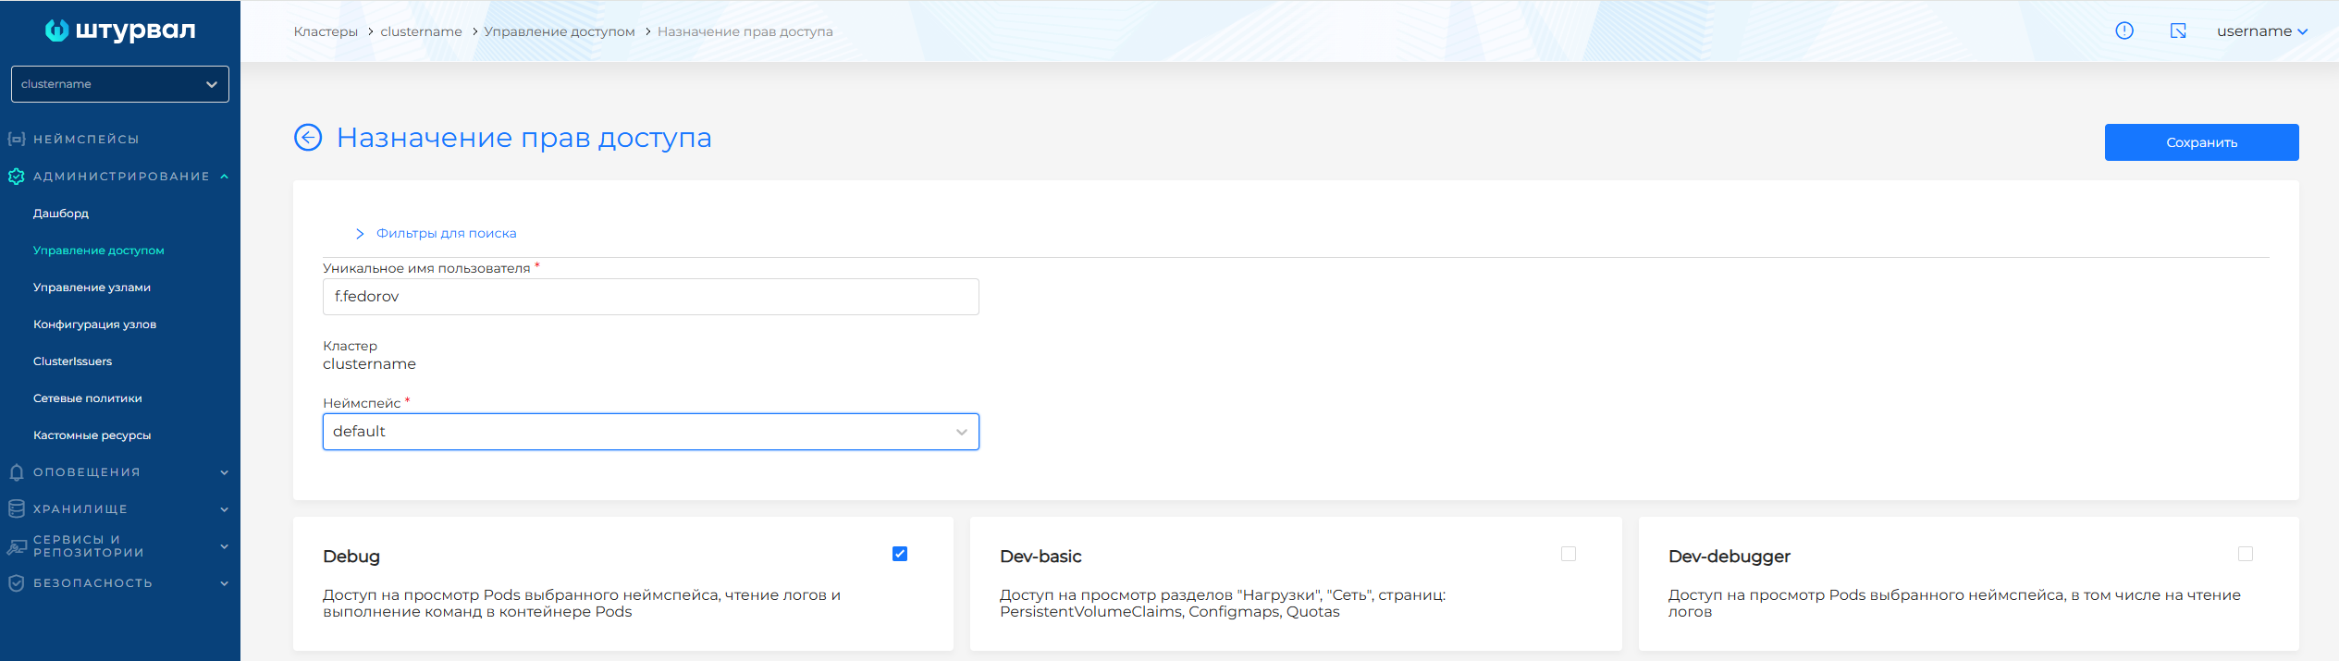Open the username account menu
This screenshot has width=2339, height=661.
tap(2262, 31)
